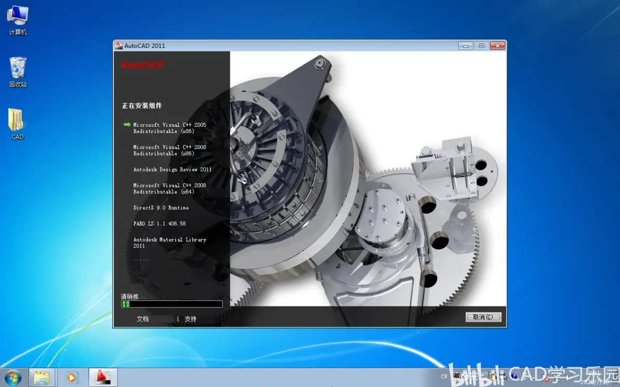Click the installer's maximize button
620x387 pixels.
[481, 45]
